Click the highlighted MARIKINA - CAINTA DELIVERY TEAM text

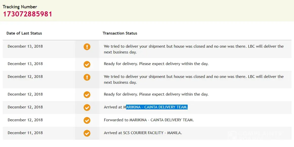(x=157, y=107)
